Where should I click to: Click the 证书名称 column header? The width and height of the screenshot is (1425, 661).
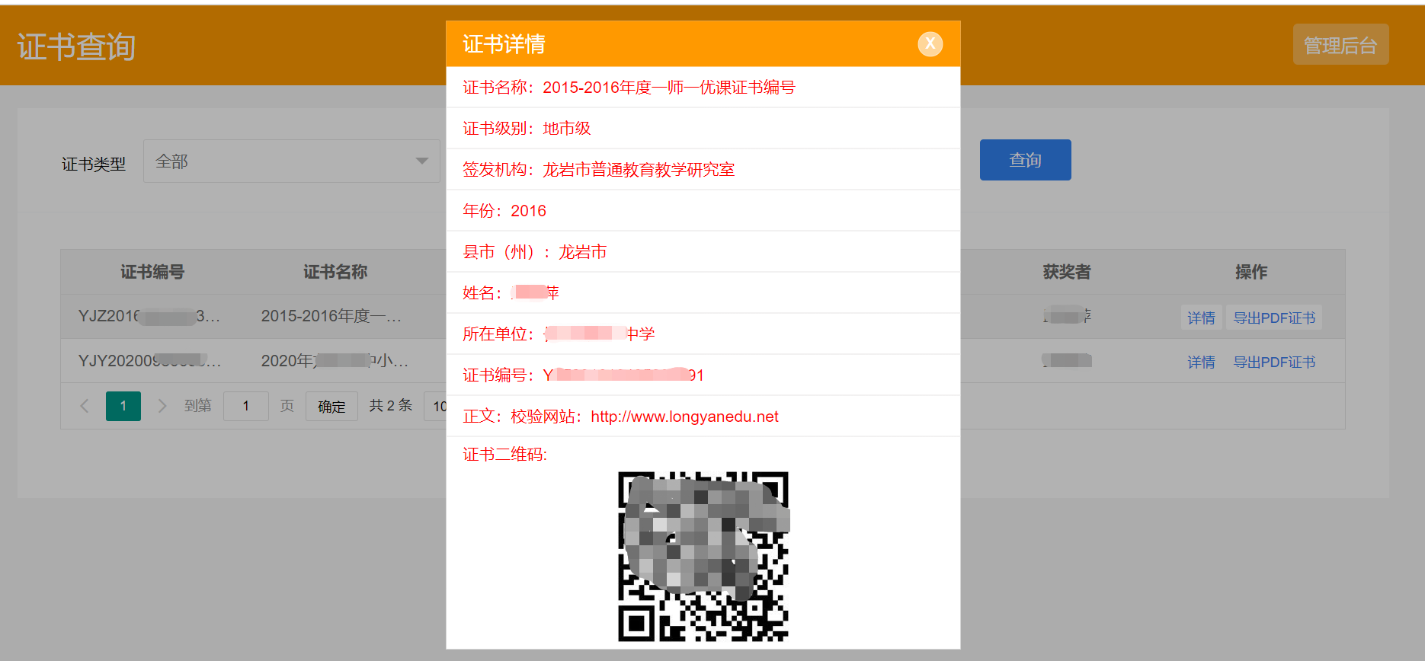click(x=335, y=272)
